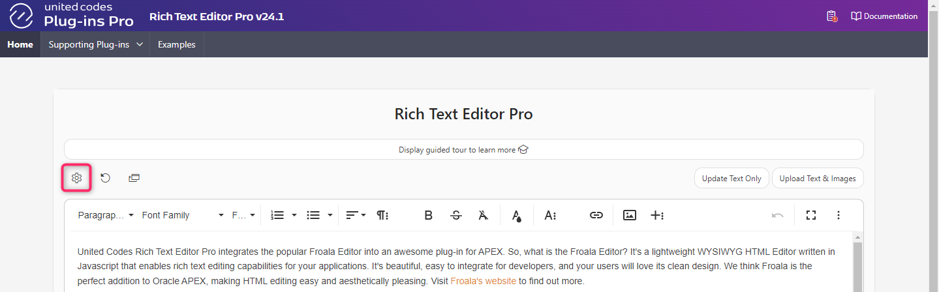Image resolution: width=939 pixels, height=292 pixels.
Task: Open the text color picker
Action: pyautogui.click(x=516, y=215)
